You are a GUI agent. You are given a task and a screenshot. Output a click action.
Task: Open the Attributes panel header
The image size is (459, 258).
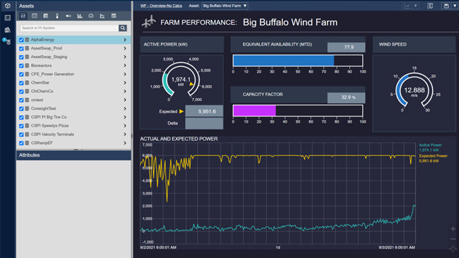pos(73,155)
